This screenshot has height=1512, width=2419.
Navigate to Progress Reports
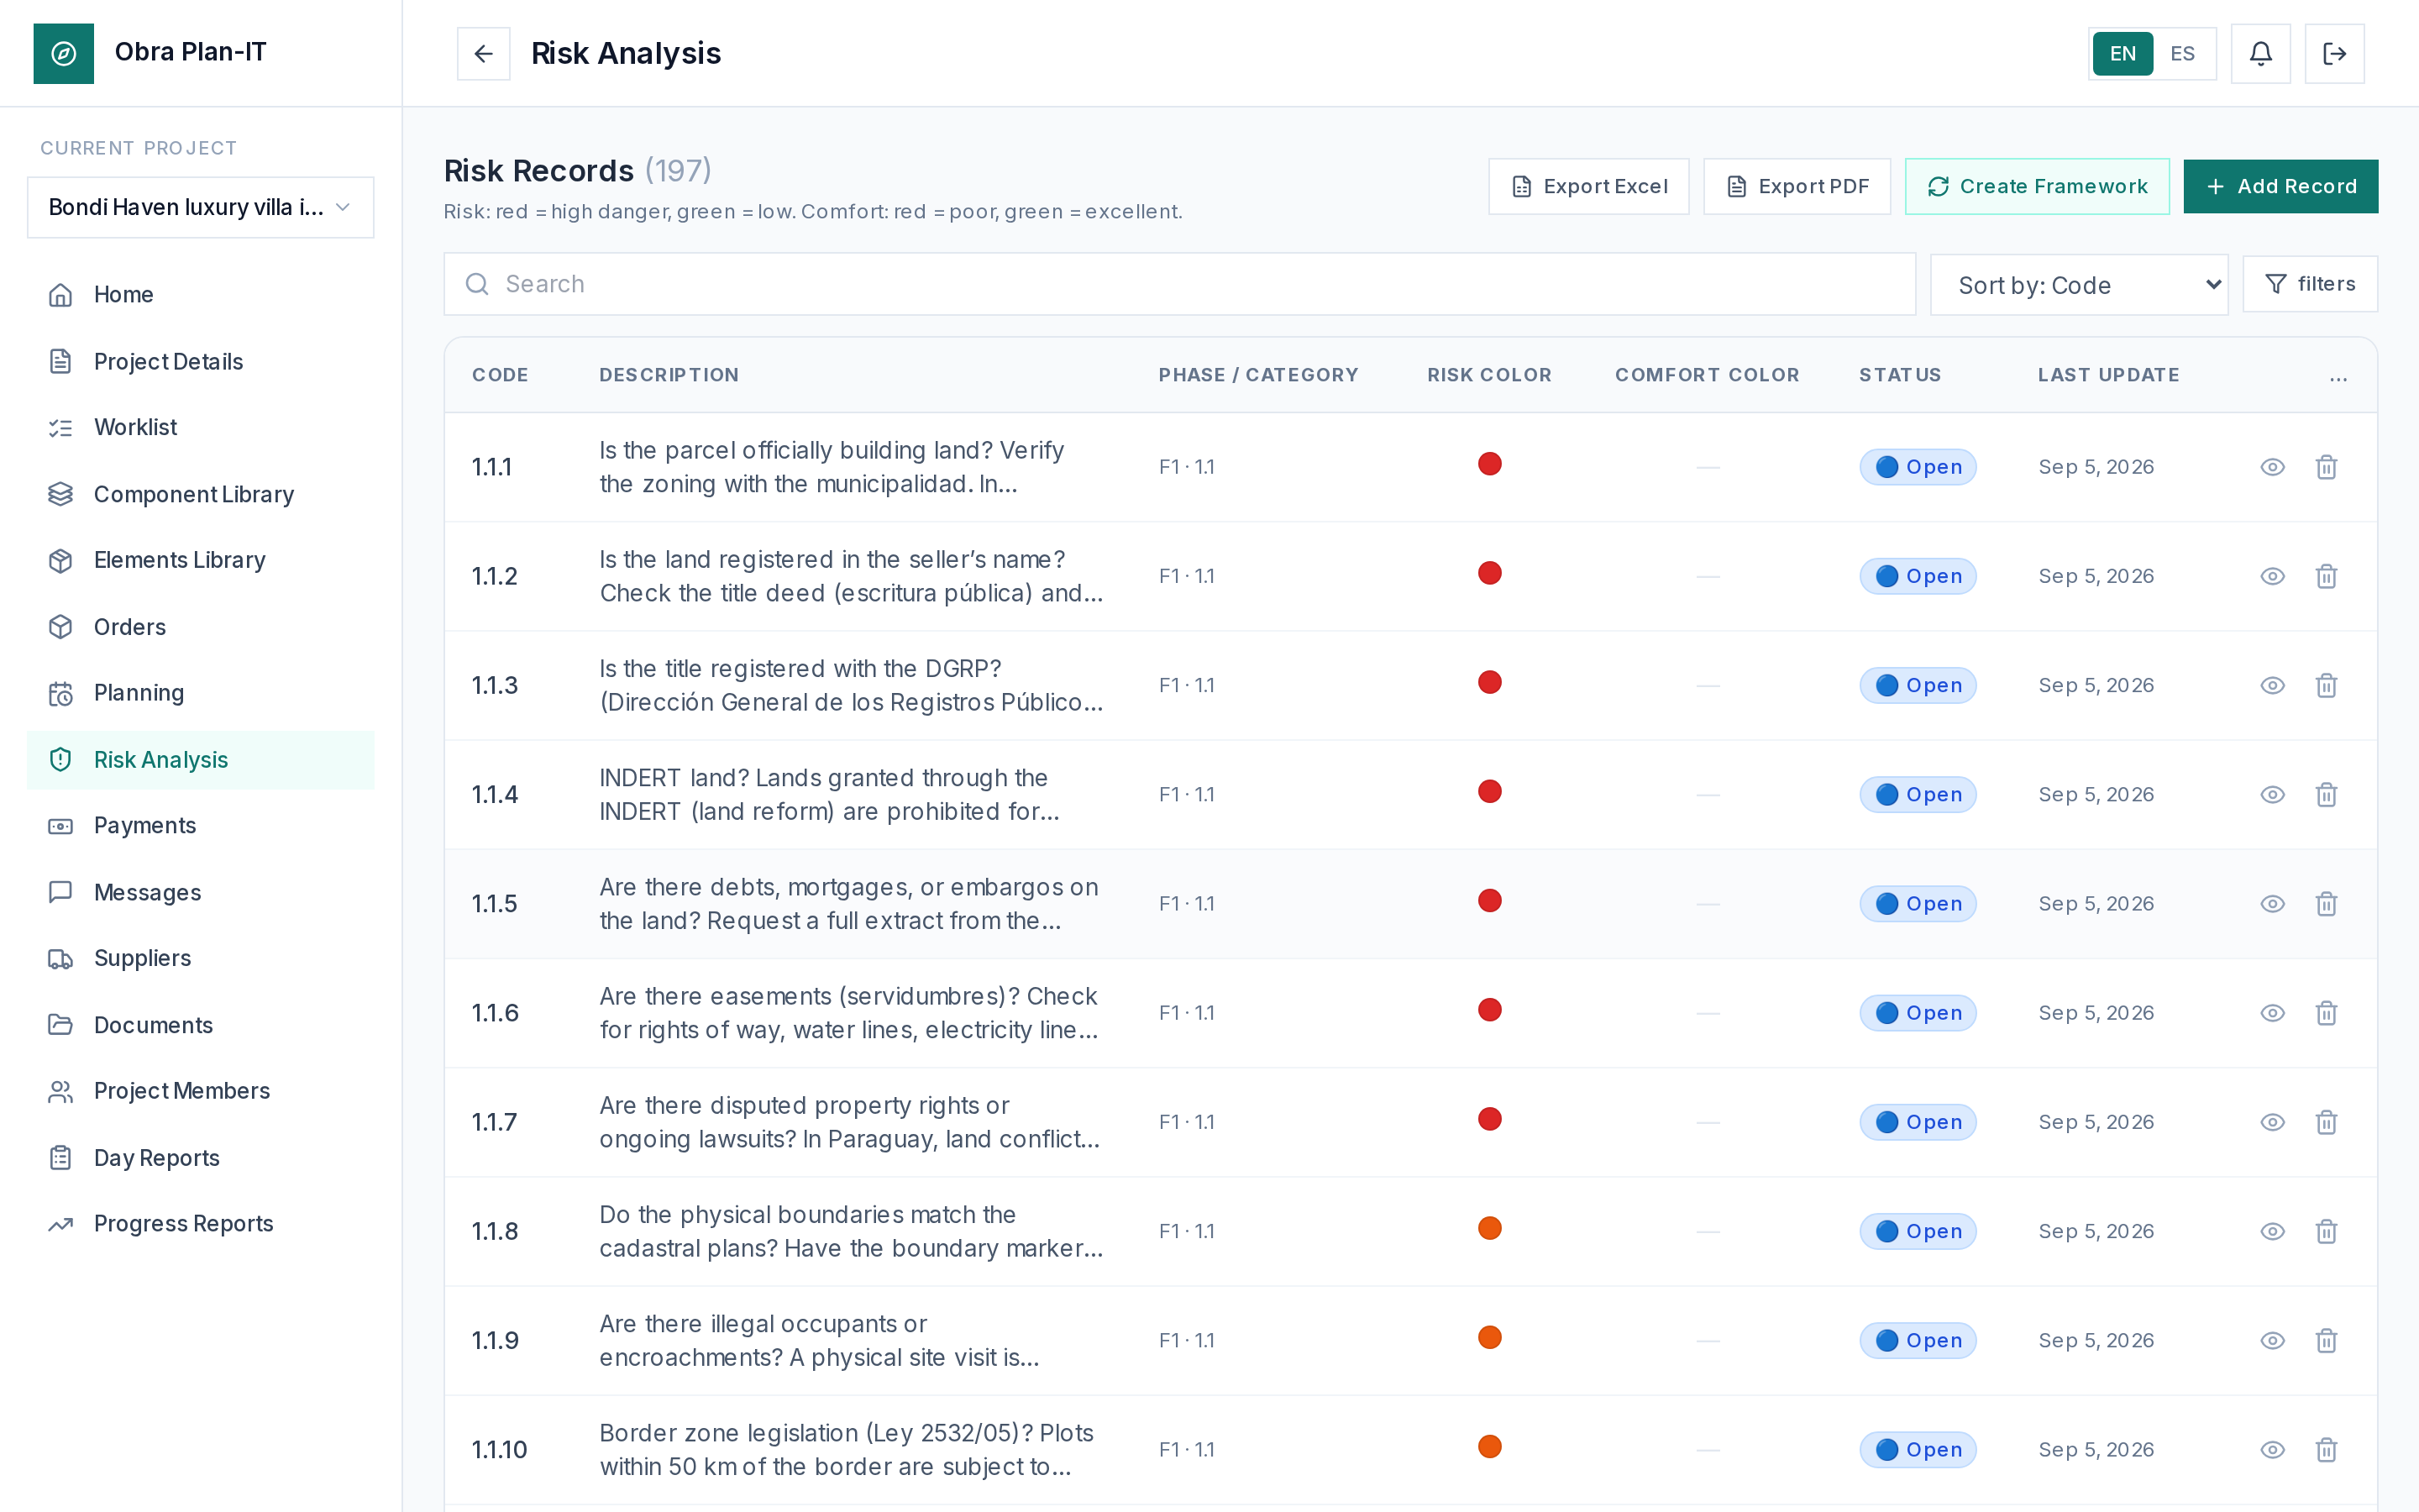201,1223
